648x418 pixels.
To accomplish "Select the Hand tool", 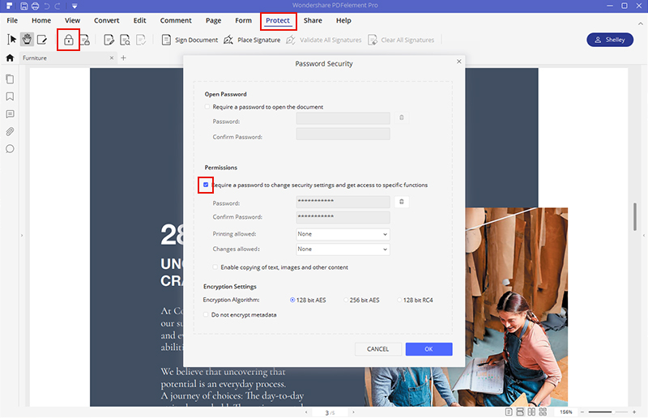I will [26, 39].
